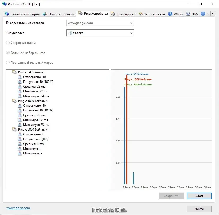Image resolution: width=219 pixels, height=215 pixels.
Task: Select row Минимум: 22 ms under 1000 bytes
Action: tap(35, 120)
